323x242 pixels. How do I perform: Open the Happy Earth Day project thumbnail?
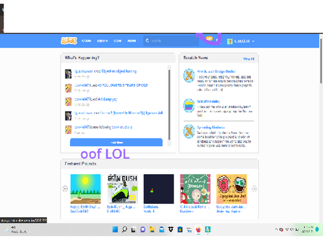point(85,189)
